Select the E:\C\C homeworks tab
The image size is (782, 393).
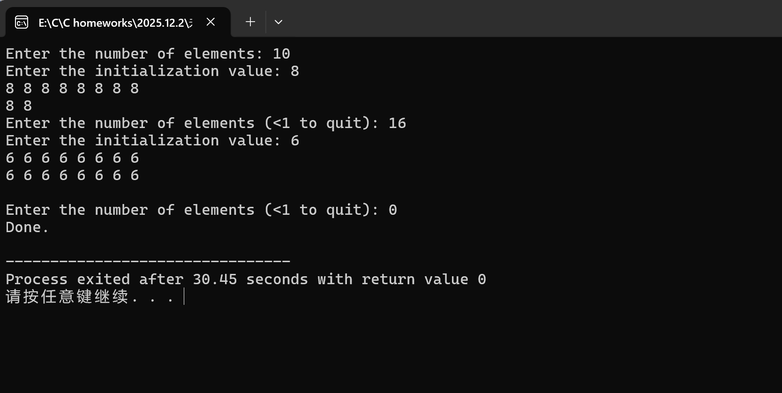click(115, 23)
